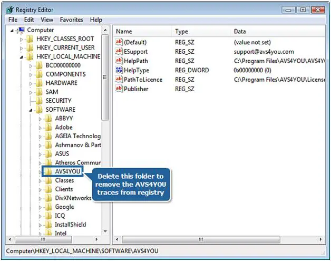This screenshot has width=331, height=261.
Task: Click the SECURITY folder icon
Action: 39,101
